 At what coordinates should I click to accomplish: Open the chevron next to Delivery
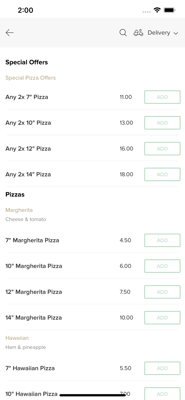[x=176, y=33]
